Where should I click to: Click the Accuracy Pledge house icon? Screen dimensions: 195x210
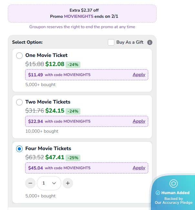[x=173, y=183]
